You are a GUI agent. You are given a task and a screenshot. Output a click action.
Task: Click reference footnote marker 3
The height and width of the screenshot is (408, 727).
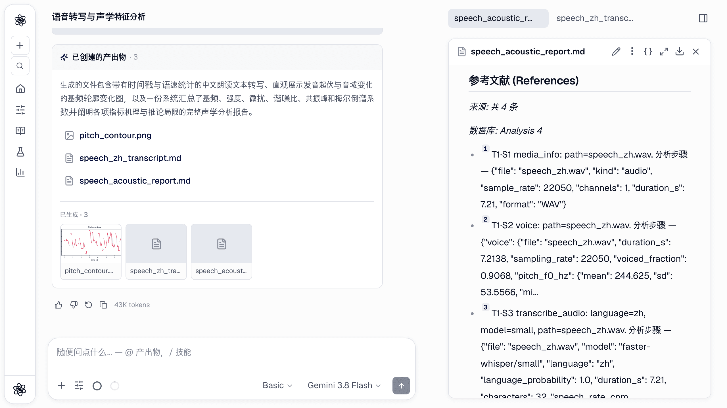pos(485,307)
